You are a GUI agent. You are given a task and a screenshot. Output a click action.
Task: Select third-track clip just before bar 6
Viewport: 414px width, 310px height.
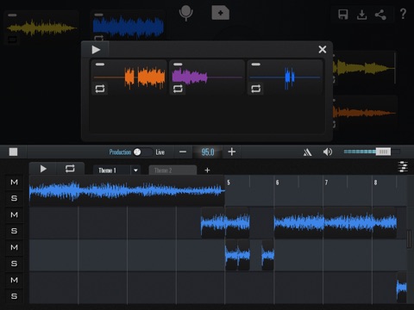[267, 255]
